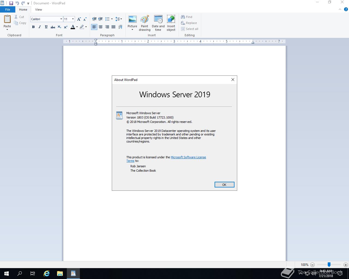Switch to the View ribbon tab
This screenshot has width=349, height=279.
[x=38, y=10]
